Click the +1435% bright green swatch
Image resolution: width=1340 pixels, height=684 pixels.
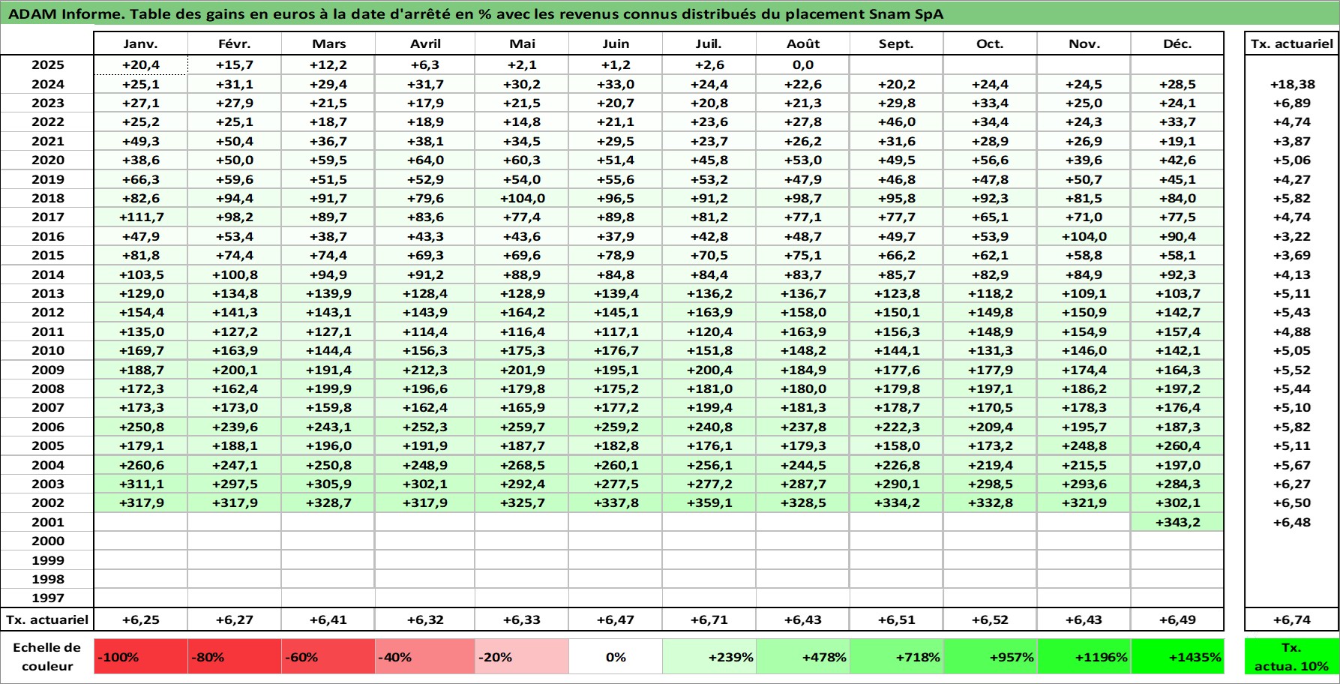(1177, 657)
